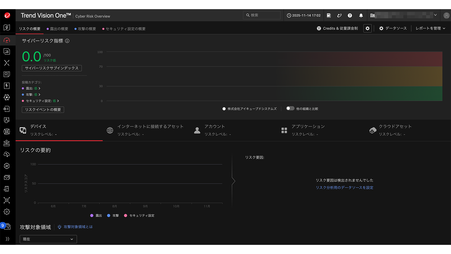Click the gear settings button in toolbar
The image size is (451, 254).
[x=367, y=28]
